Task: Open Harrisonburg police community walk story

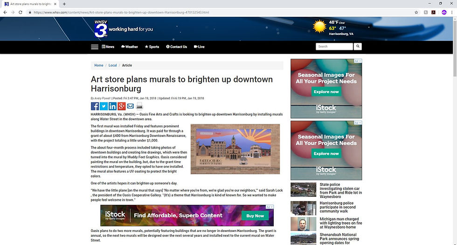Action: [338, 207]
